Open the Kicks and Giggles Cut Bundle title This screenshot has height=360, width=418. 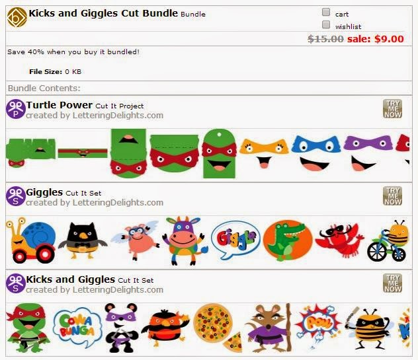pos(103,13)
